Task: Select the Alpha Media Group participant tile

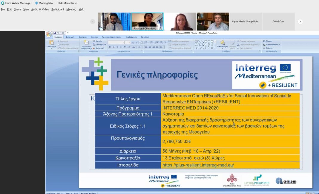Action: pyautogui.click(x=246, y=22)
